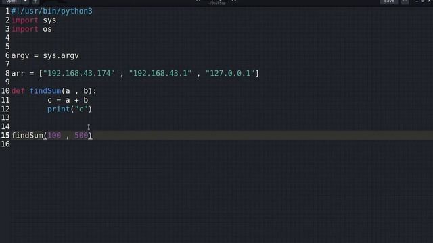Click function name "findSum" in def line

tap(45, 91)
